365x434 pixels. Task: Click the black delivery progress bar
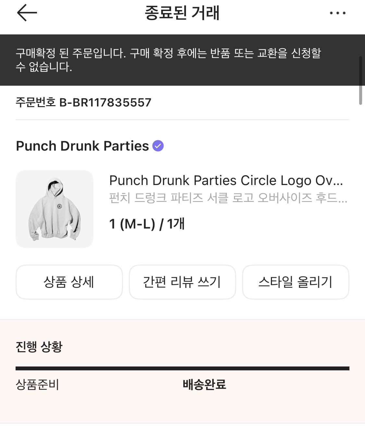[182, 368]
